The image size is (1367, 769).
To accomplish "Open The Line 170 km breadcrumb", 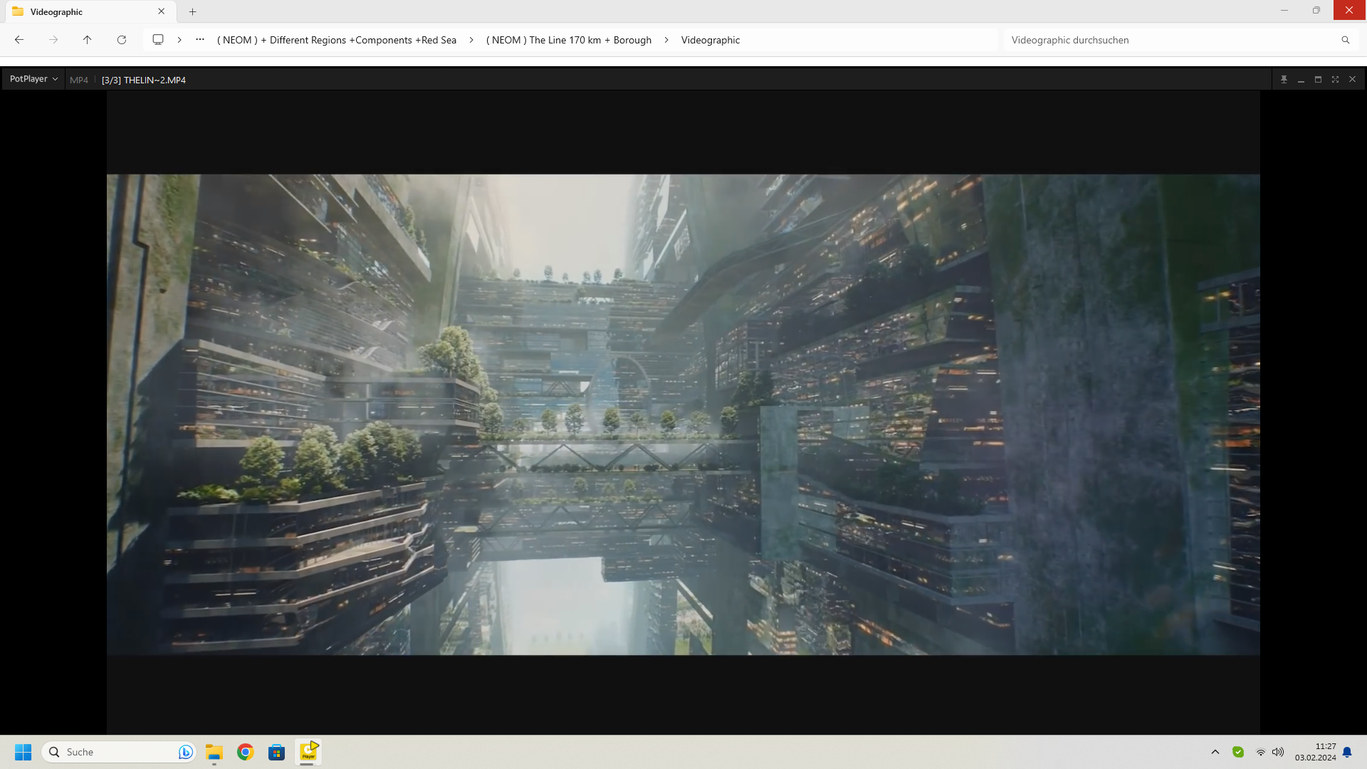I will [569, 40].
